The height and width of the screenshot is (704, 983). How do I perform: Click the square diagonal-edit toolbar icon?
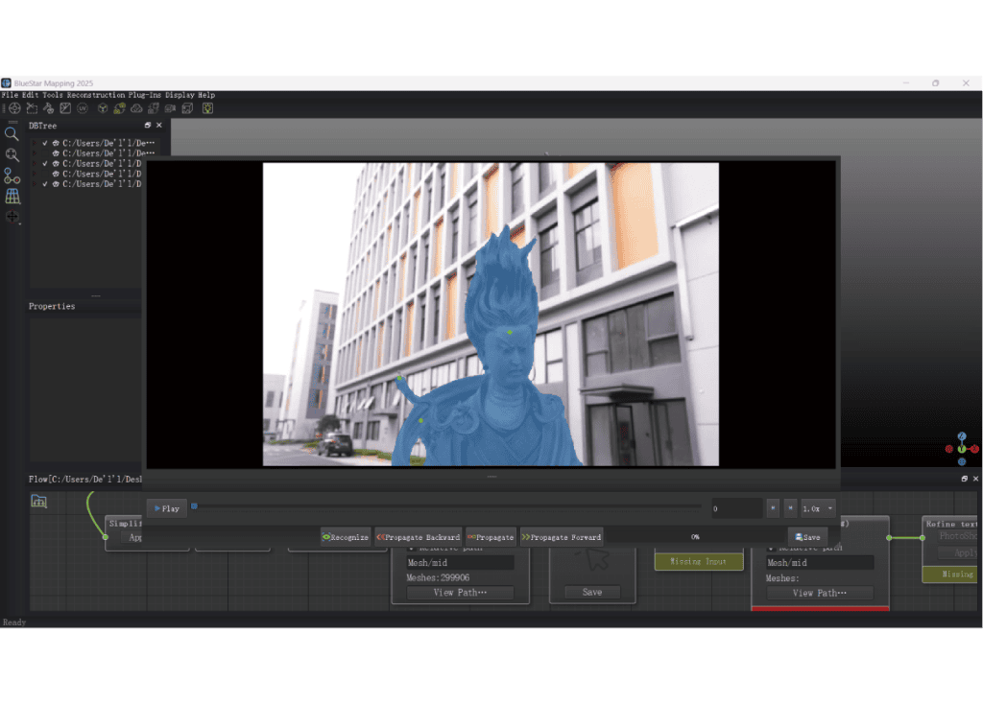(65, 108)
